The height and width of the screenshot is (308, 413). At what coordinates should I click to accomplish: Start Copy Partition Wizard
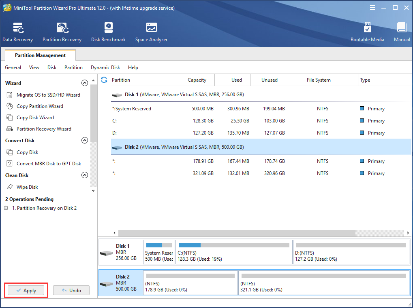[x=35, y=106]
